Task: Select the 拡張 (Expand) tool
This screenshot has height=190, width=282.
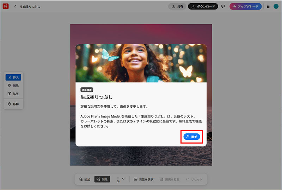Action: [x=13, y=94]
